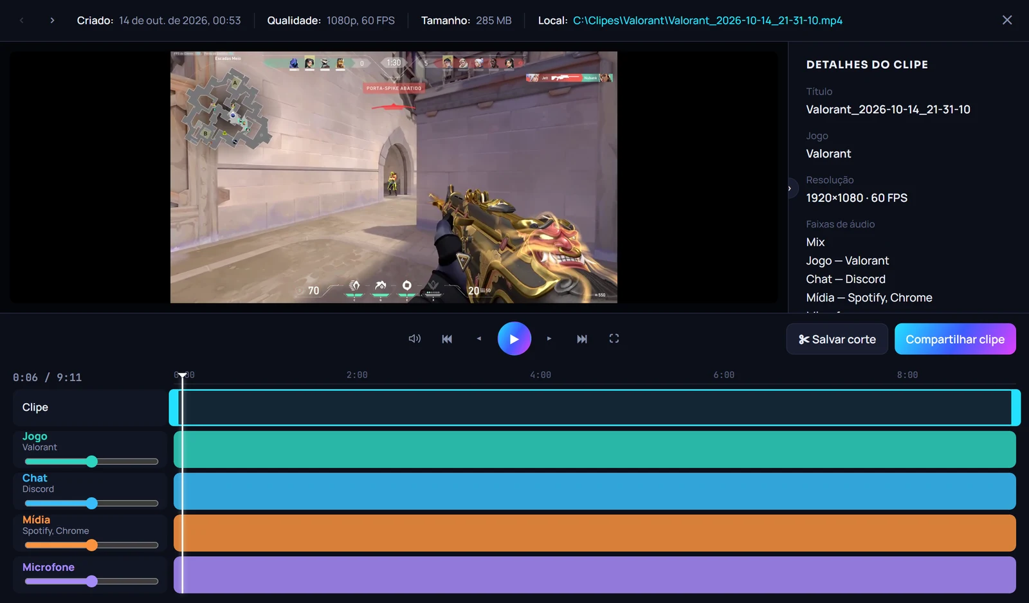Image resolution: width=1029 pixels, height=603 pixels.
Task: Click 'Chat — Discord' in audio tracks list
Action: [846, 279]
